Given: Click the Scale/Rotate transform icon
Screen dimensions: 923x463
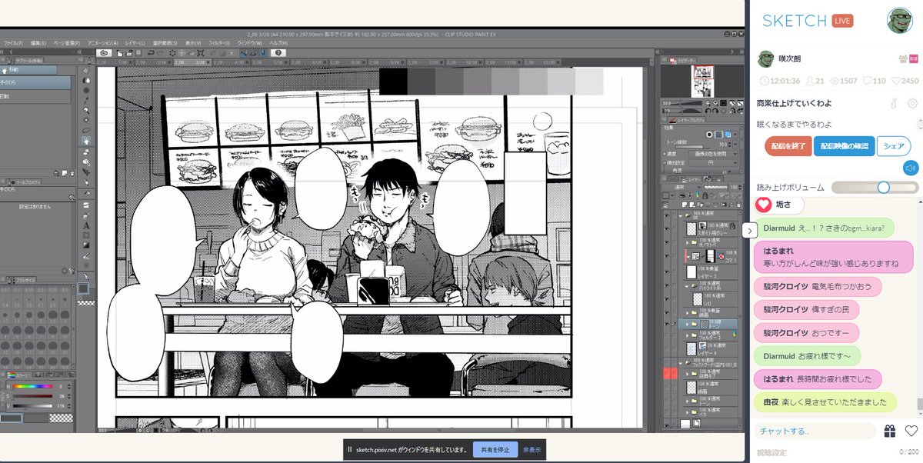Looking at the screenshot, I should pyautogui.click(x=201, y=52).
